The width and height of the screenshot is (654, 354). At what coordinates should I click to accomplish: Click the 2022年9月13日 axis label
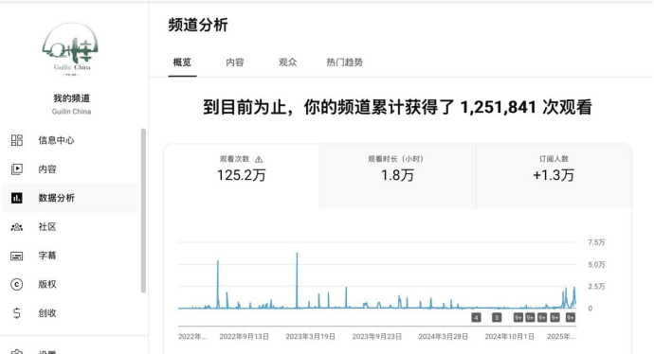(244, 337)
